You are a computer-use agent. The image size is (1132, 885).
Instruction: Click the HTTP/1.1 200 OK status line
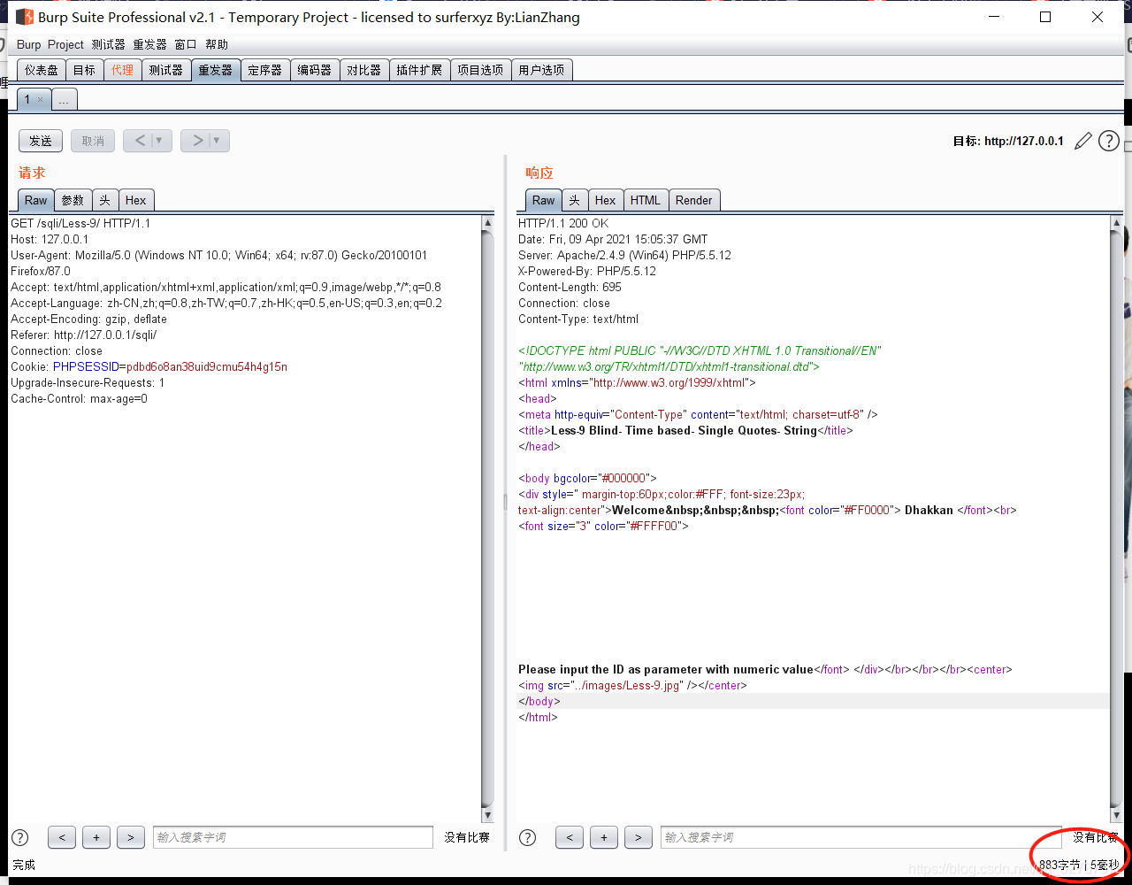pos(563,223)
